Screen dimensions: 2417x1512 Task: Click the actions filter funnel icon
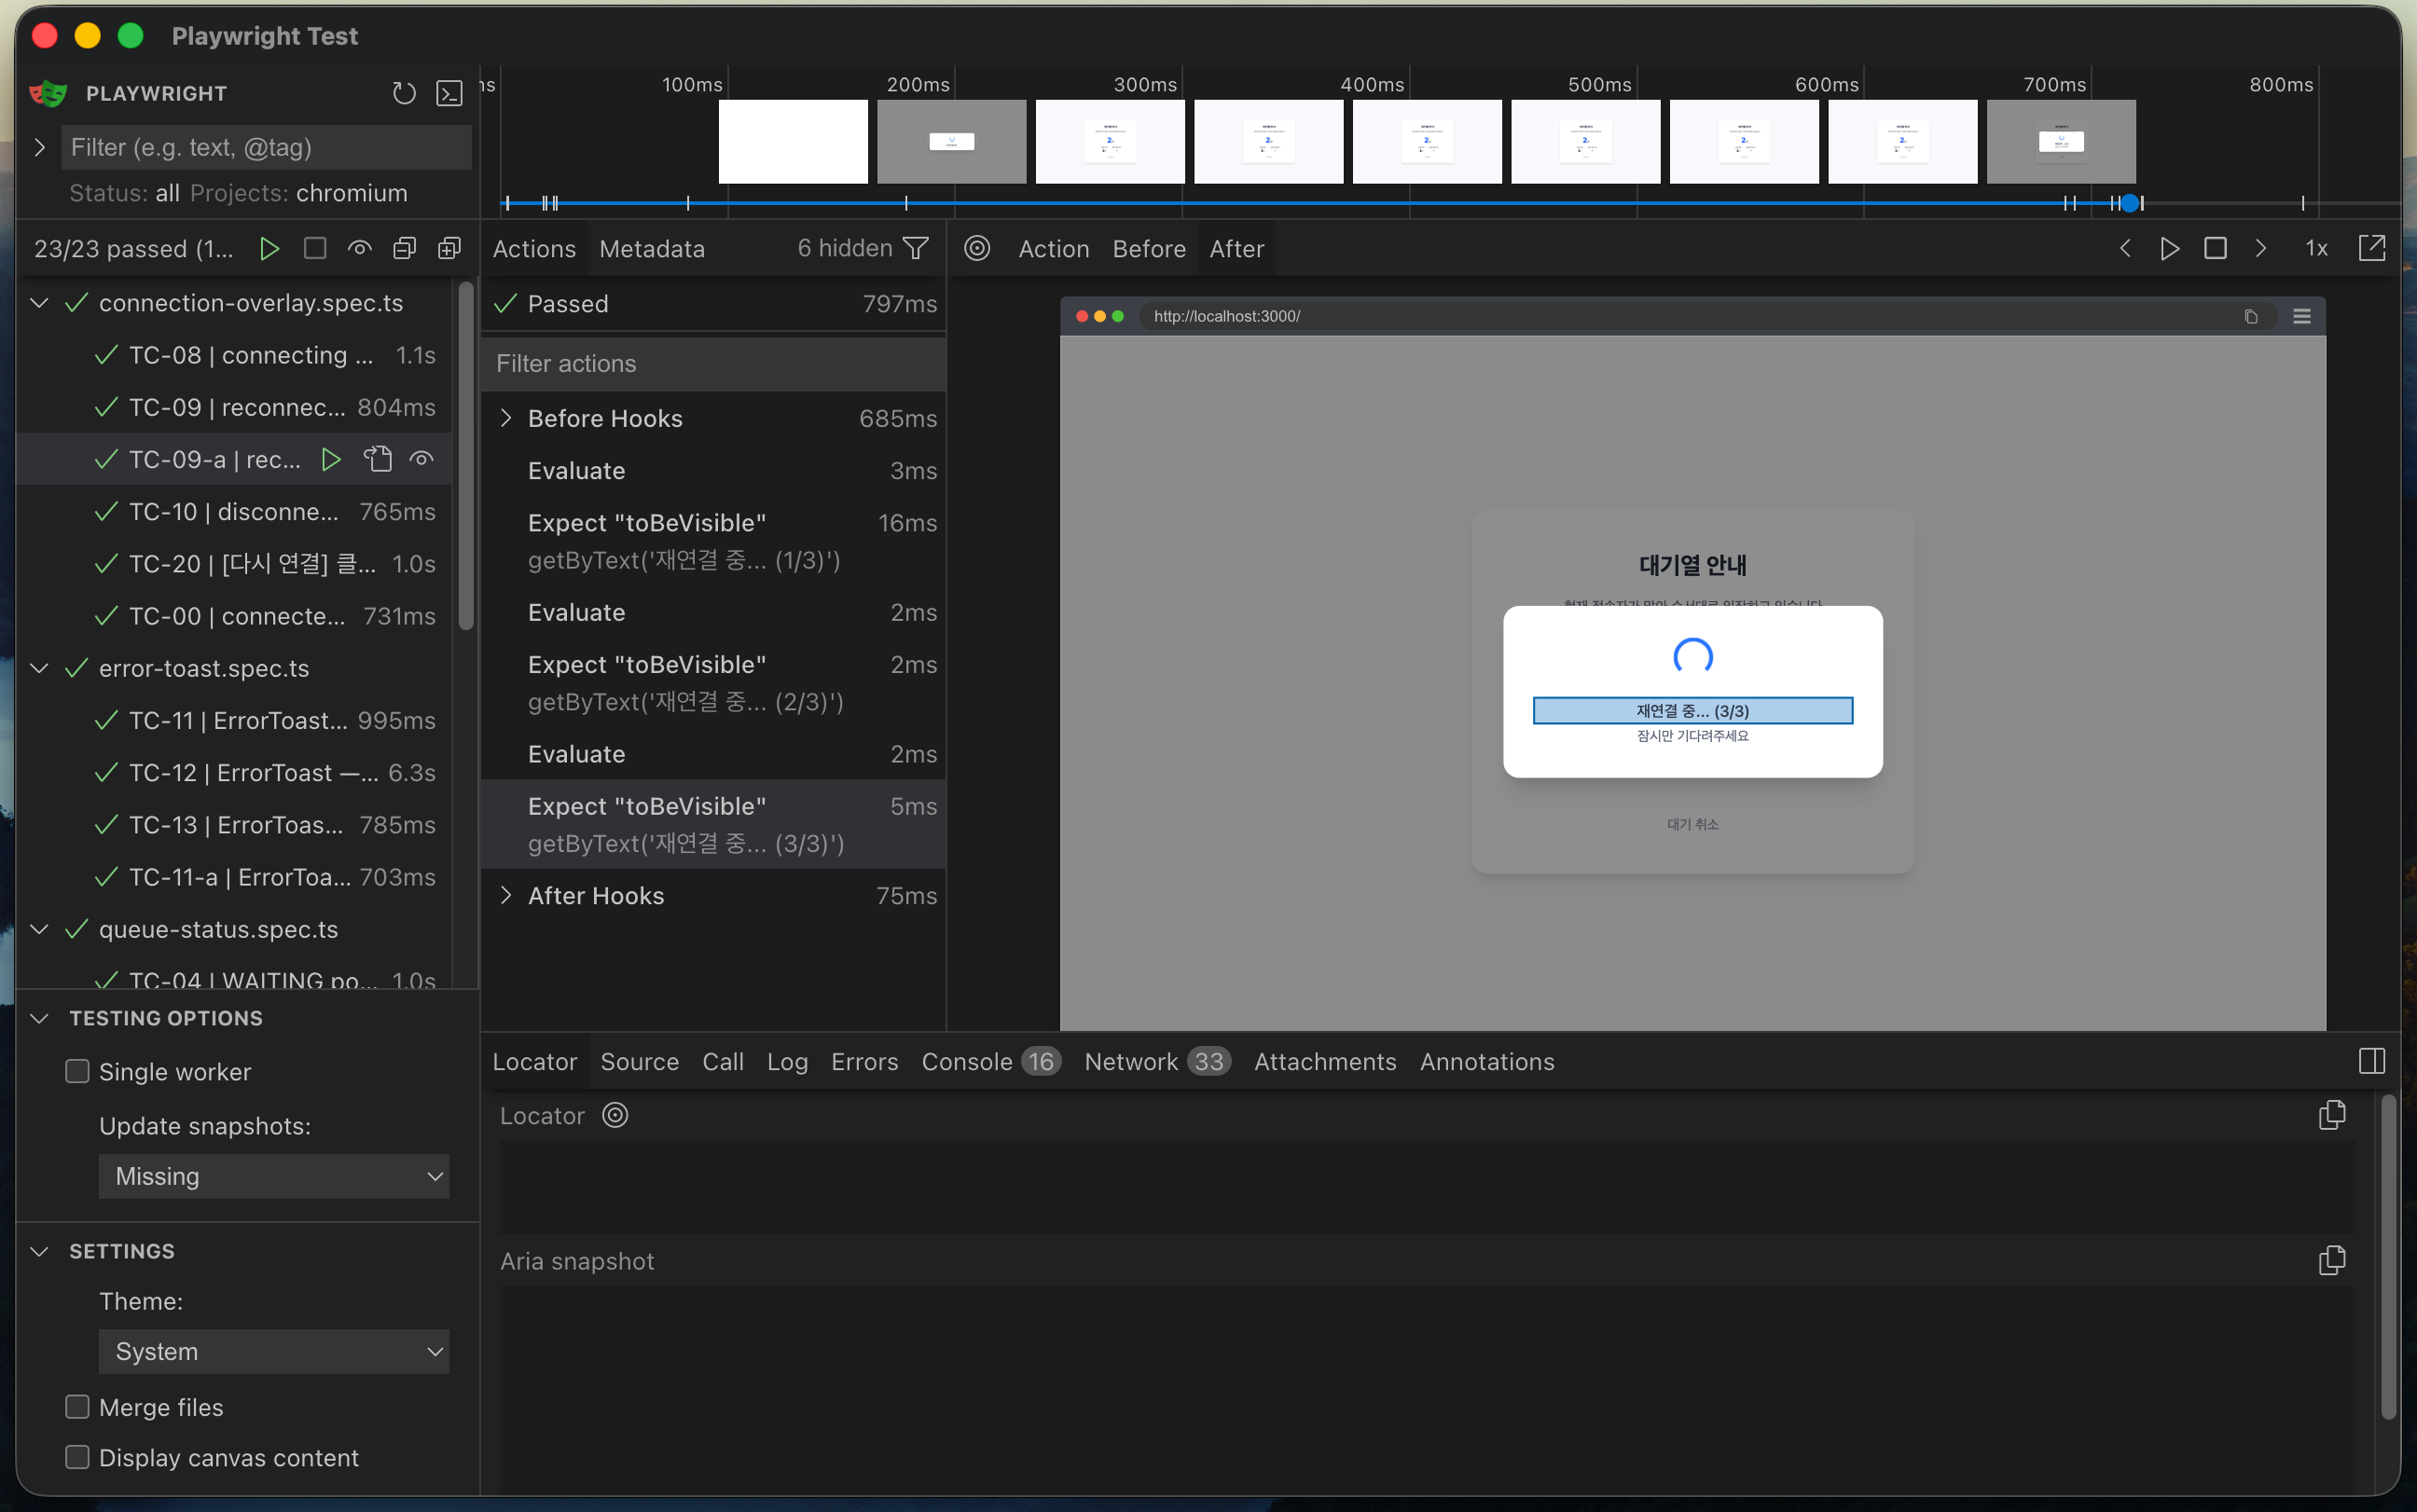tap(916, 248)
